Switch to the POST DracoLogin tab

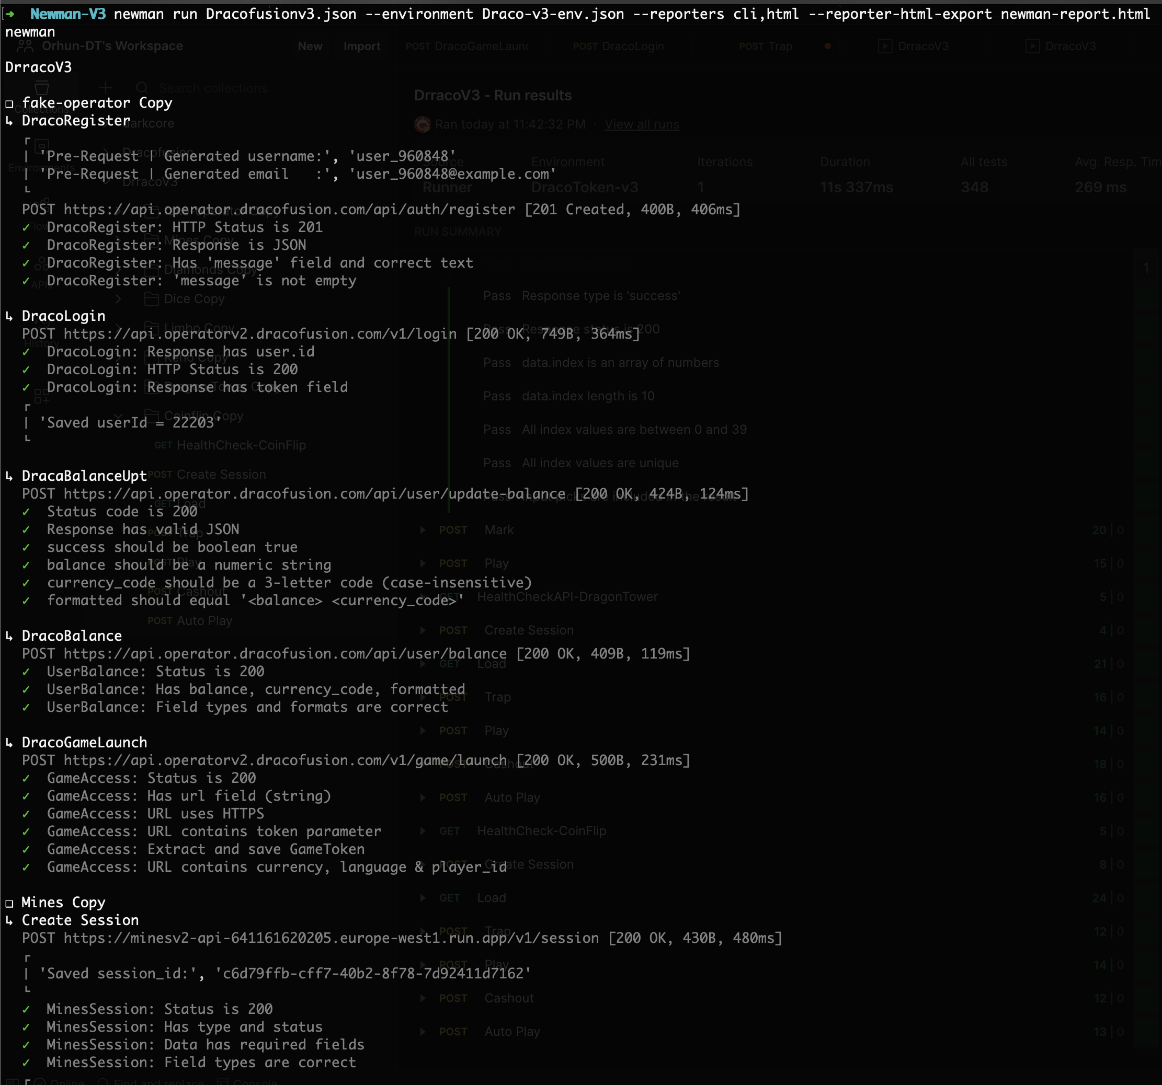619,46
